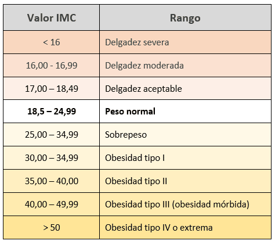This screenshot has height=244, width=275.
Task: Select the 'Rango' header cell
Action: pos(185,17)
